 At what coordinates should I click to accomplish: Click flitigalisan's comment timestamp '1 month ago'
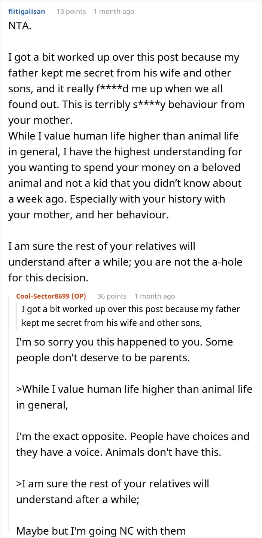(x=114, y=12)
